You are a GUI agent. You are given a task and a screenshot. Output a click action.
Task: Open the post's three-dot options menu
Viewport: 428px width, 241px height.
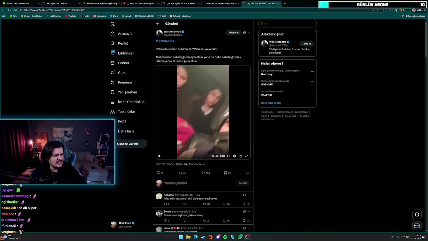(x=249, y=33)
